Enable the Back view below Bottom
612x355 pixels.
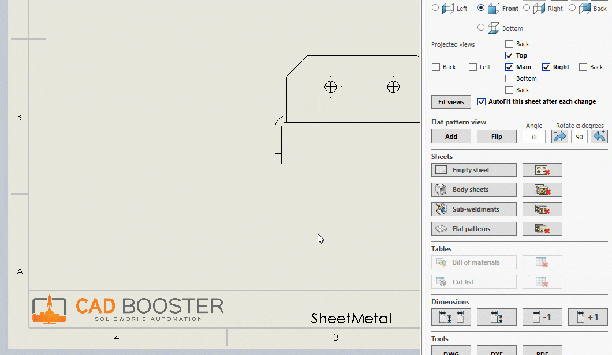coord(509,90)
